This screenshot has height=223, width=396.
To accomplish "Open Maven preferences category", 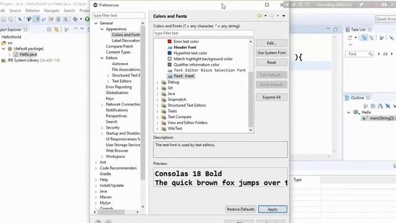I will [106, 197].
